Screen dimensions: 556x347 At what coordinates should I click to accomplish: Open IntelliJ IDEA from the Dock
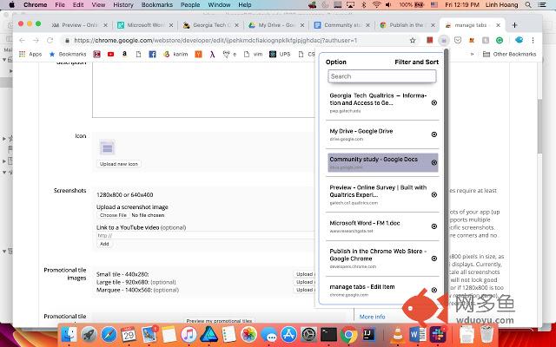(x=368, y=334)
